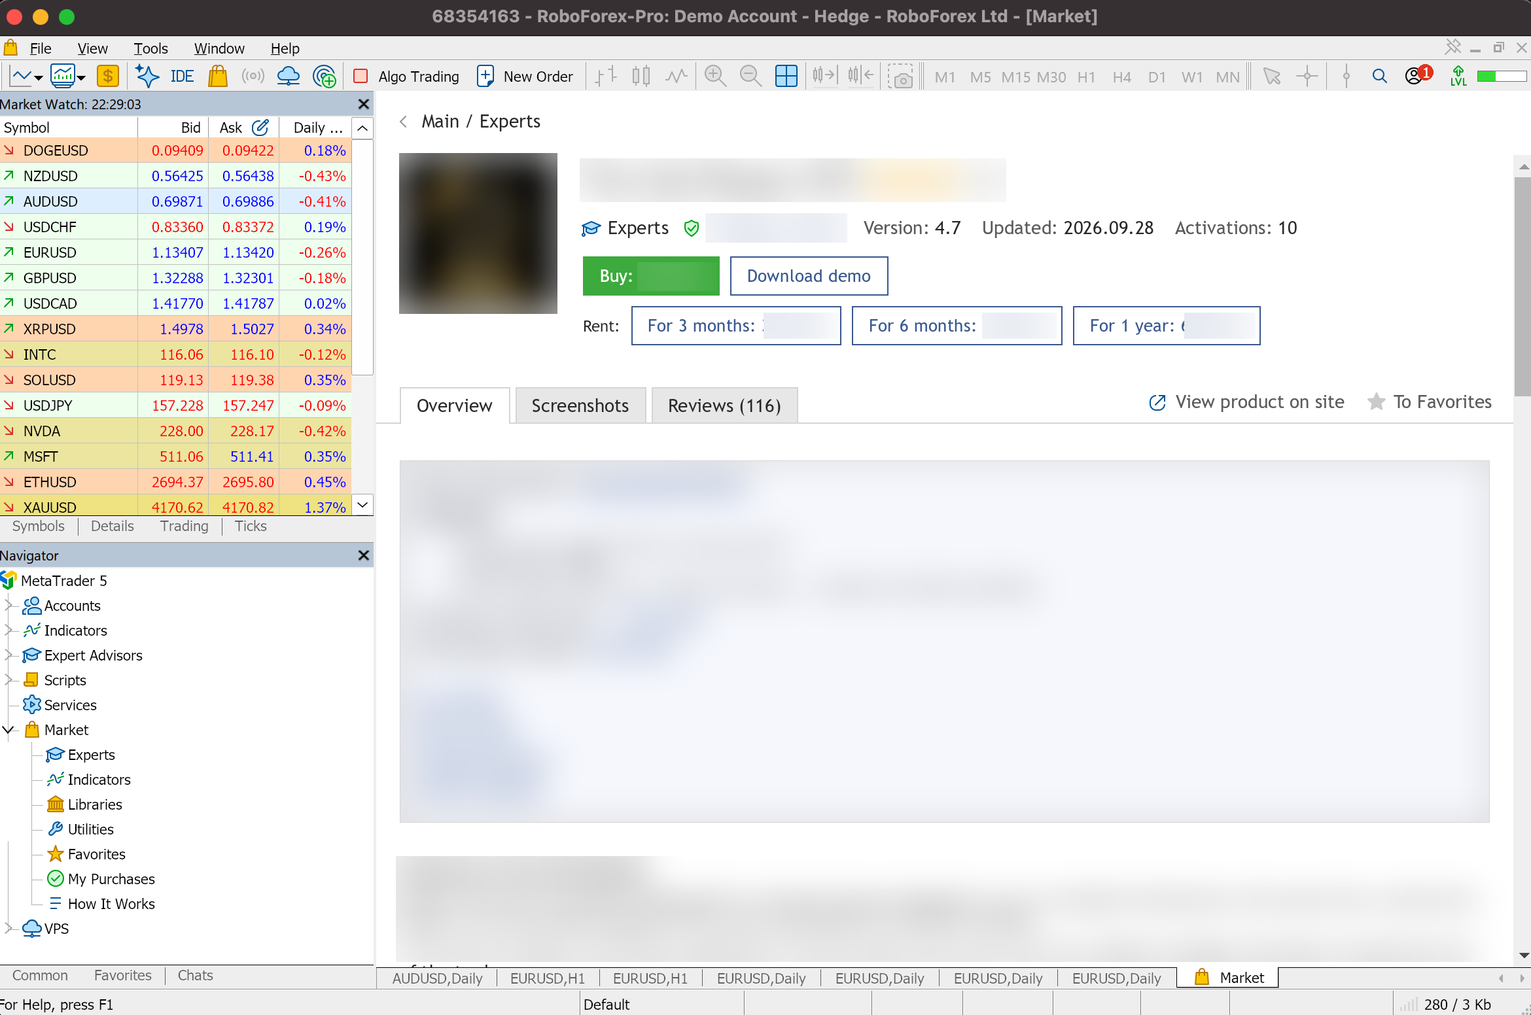
Task: Click the market page vertical scrollbar thumb
Action: coord(1522,285)
